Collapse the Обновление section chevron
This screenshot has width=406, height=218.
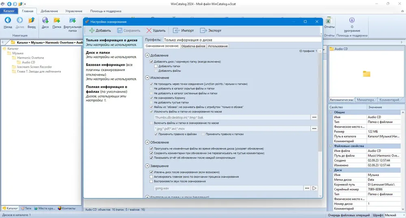[x=147, y=142]
